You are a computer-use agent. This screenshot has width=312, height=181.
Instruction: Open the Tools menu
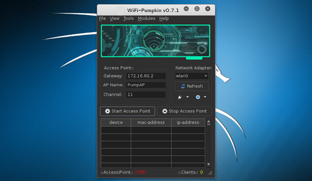click(128, 18)
